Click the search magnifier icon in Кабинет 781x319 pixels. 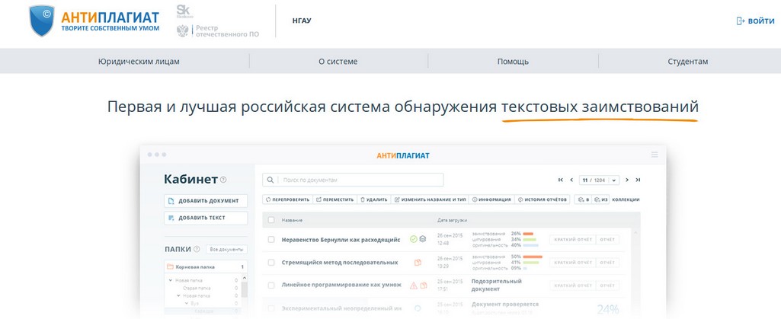pos(270,180)
